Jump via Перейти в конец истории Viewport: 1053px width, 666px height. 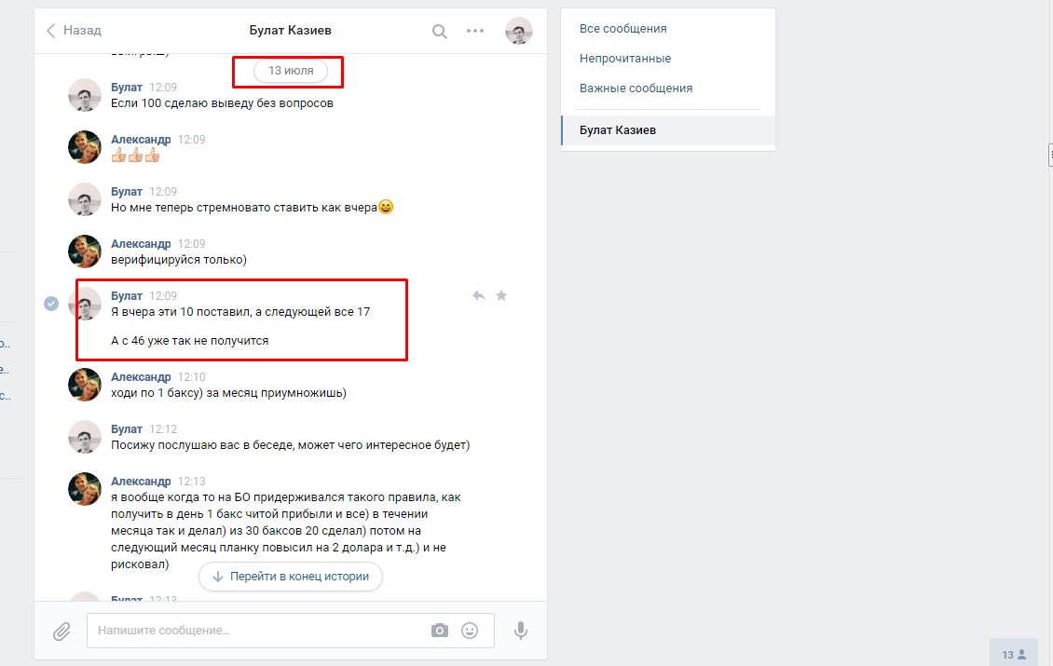tap(291, 576)
